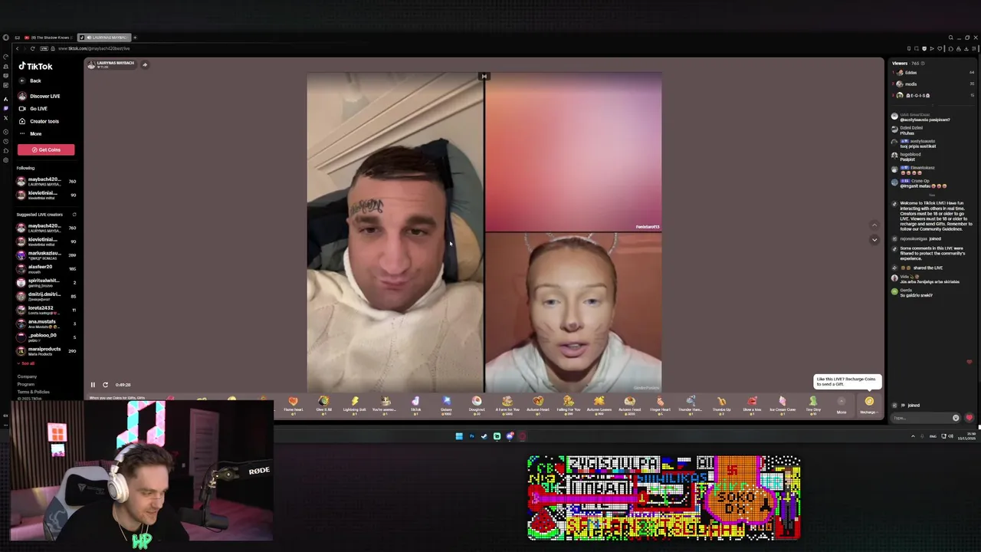The image size is (981, 552).
Task: Expand the More menu in sidebar
Action: (x=31, y=133)
